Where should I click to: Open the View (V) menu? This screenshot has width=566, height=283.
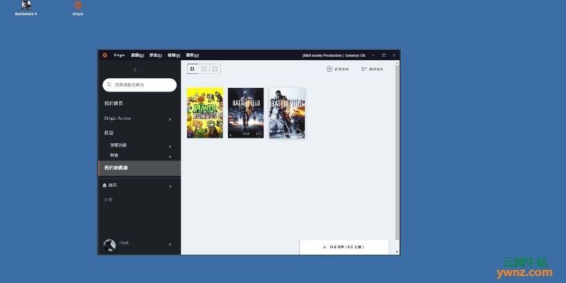coord(174,55)
